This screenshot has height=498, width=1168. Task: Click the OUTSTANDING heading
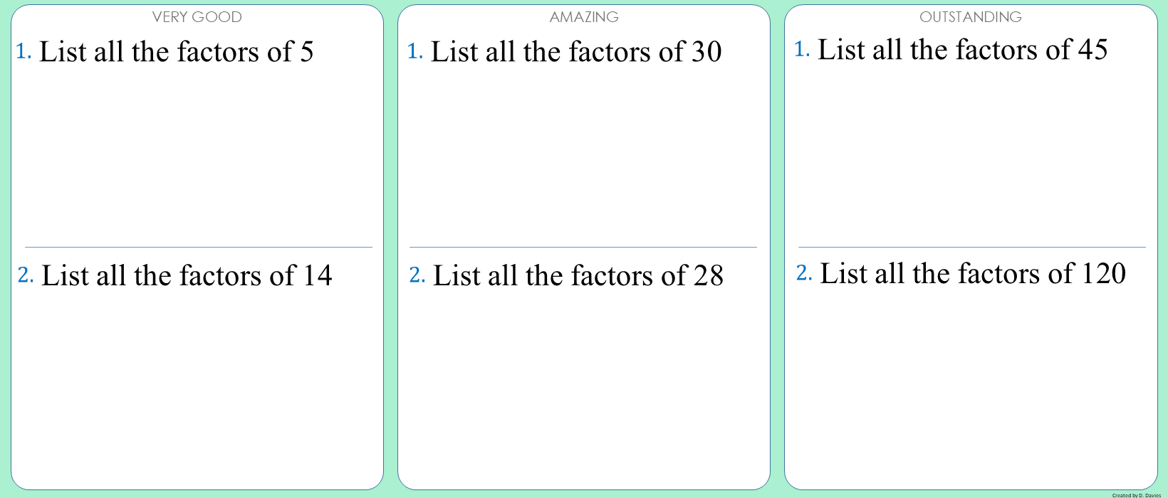coord(971,17)
